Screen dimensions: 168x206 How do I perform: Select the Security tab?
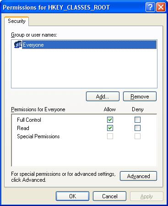pos(16,21)
